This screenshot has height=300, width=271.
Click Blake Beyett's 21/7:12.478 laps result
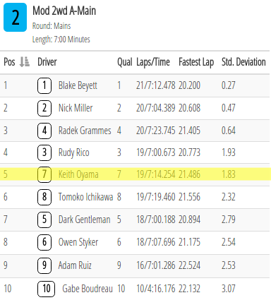coord(156,85)
